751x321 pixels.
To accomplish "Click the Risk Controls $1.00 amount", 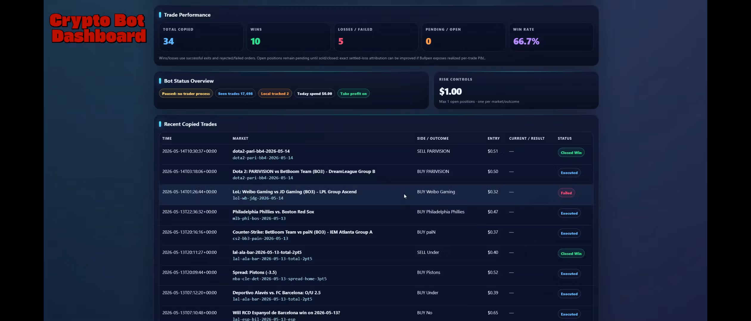I will (x=450, y=92).
